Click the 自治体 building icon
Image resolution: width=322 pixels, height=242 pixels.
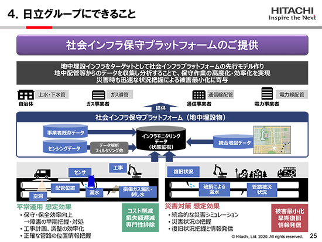pos(26,94)
